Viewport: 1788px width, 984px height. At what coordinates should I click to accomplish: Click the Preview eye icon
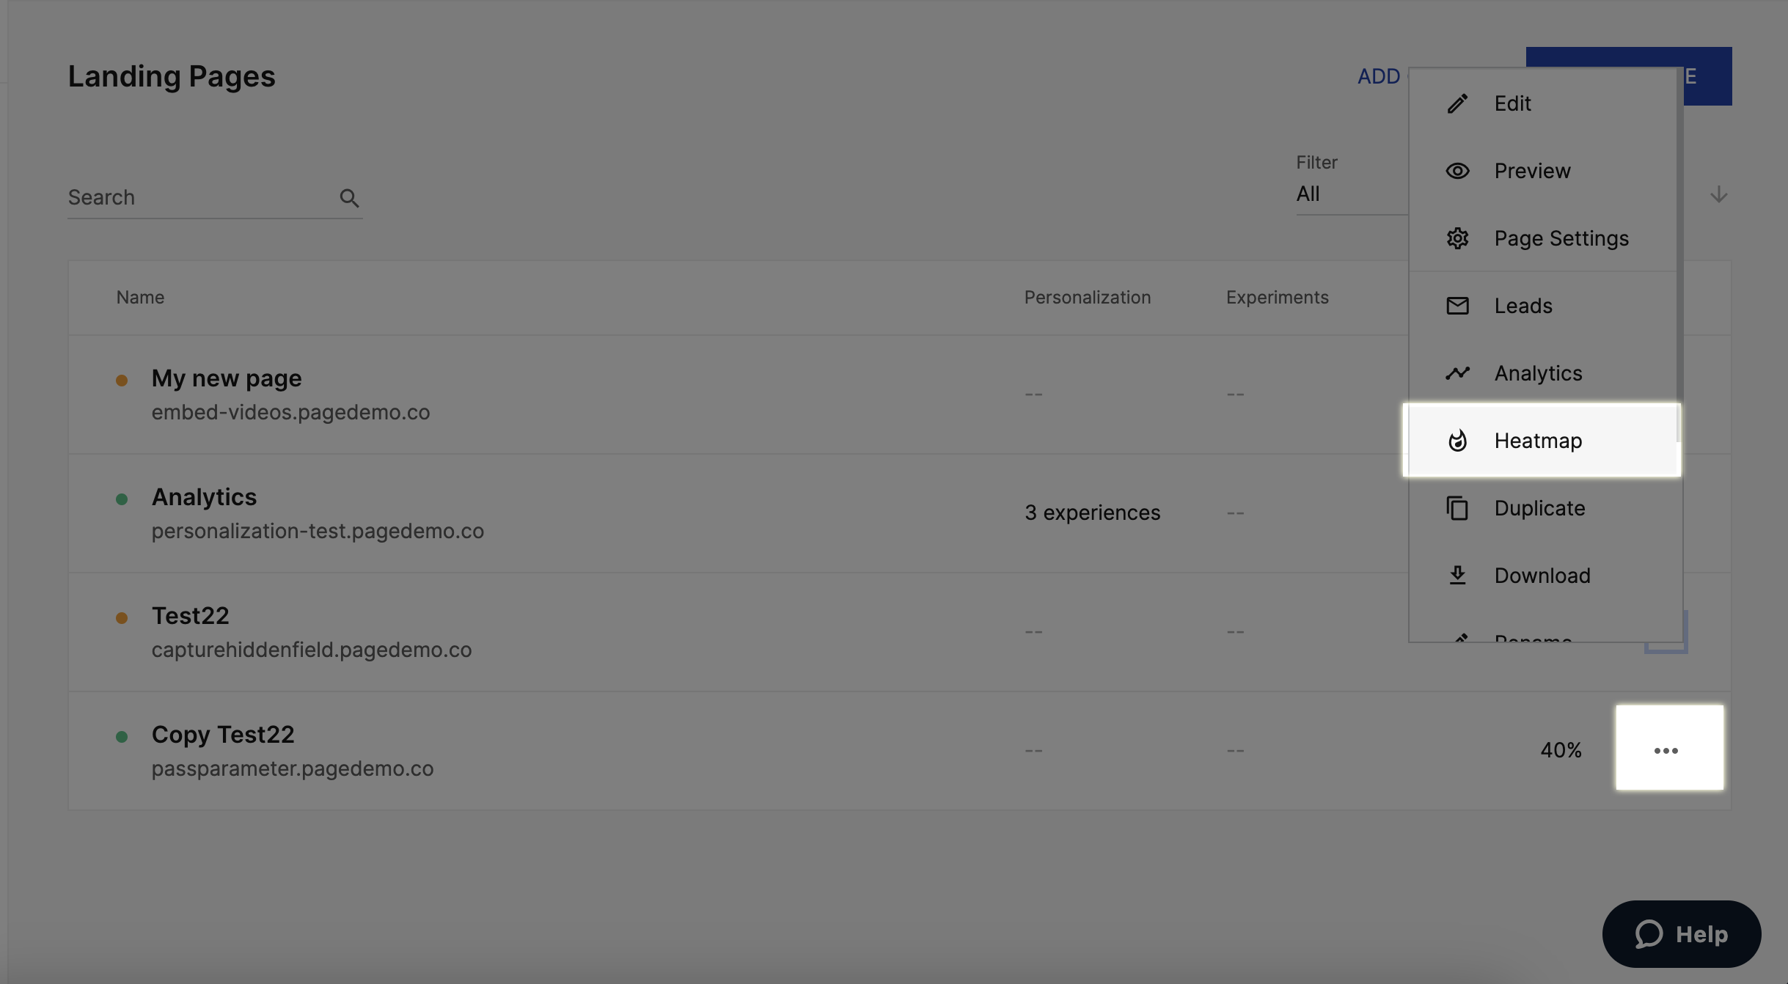1457,170
